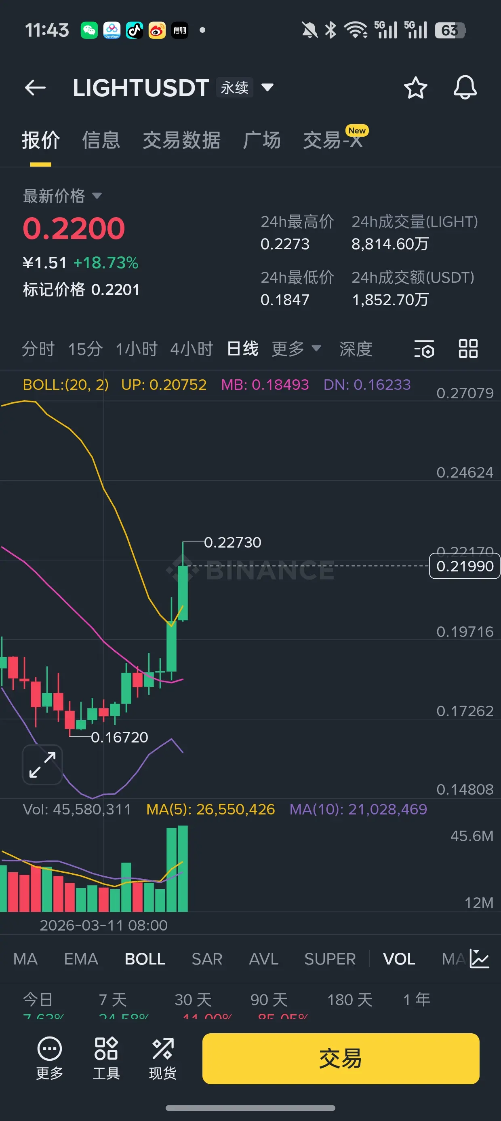Select the 4小时 chart interval
The image size is (501, 1121).
point(192,349)
